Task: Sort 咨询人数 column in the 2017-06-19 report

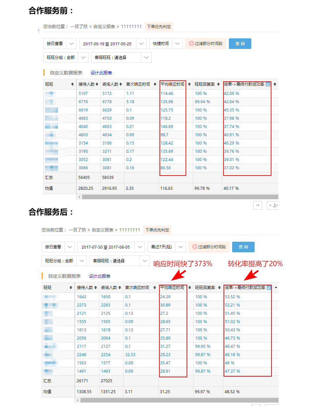Action: coord(121,84)
